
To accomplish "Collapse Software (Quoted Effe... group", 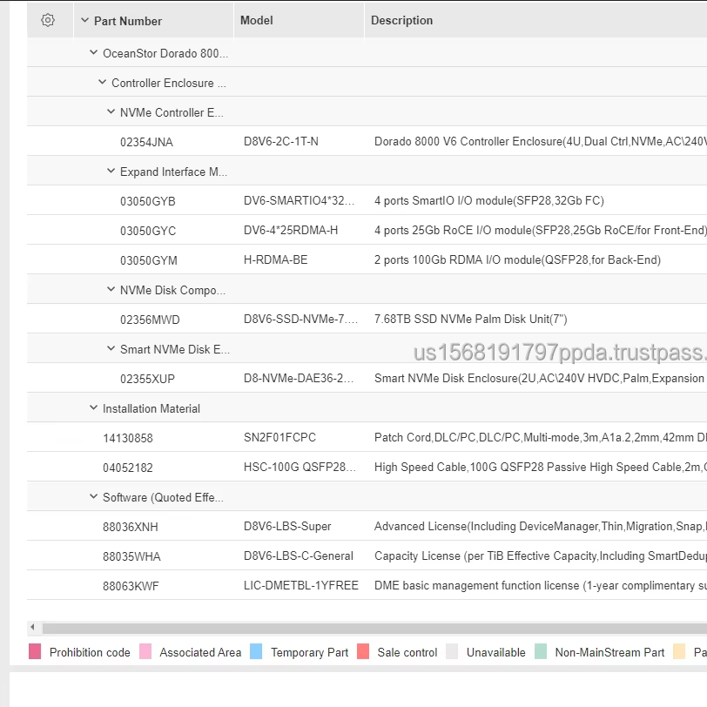I will (94, 497).
